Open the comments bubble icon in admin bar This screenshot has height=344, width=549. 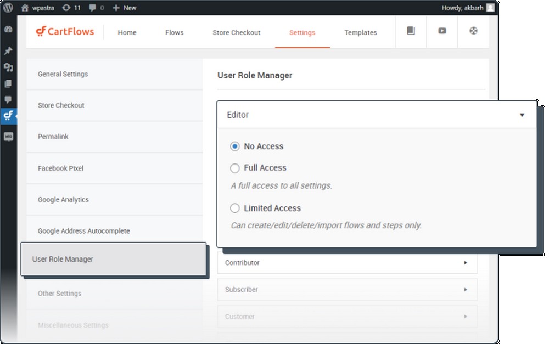[x=92, y=8]
